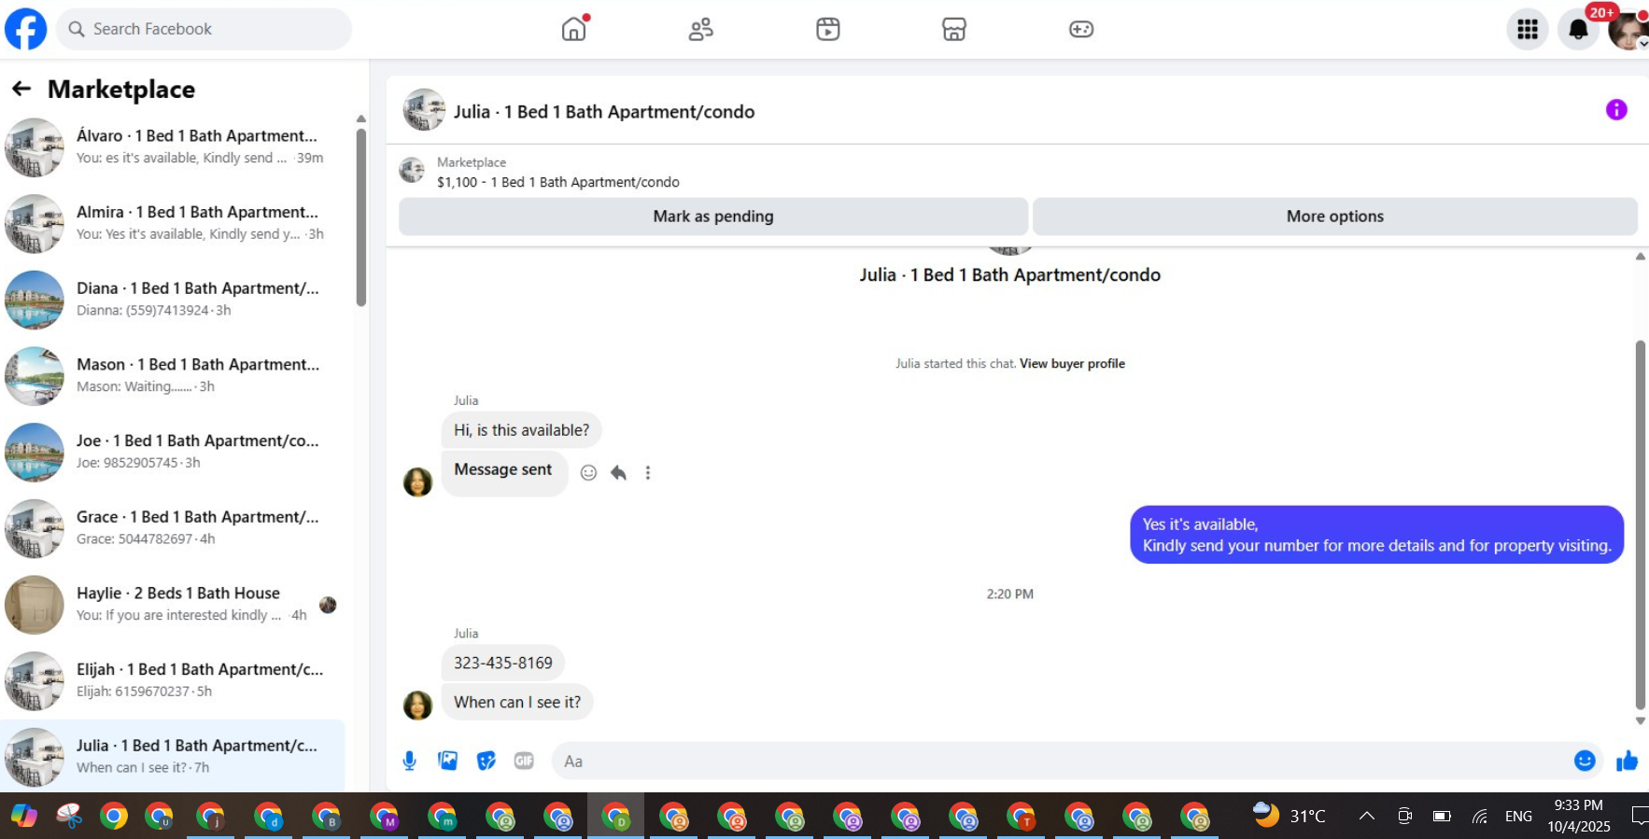Open the Gaming controller icon
Image resolution: width=1649 pixels, height=839 pixels.
click(x=1081, y=29)
